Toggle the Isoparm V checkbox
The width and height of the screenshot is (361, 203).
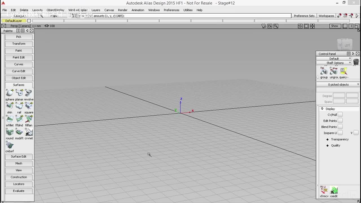pos(356,133)
